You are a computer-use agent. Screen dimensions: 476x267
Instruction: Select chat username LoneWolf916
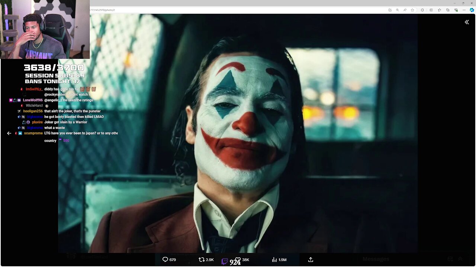33,100
